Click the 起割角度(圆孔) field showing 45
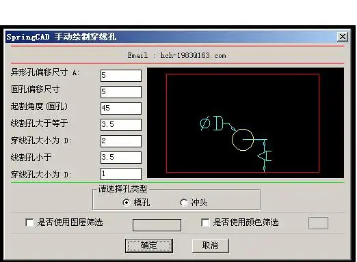The image size is (357, 262). point(121,108)
